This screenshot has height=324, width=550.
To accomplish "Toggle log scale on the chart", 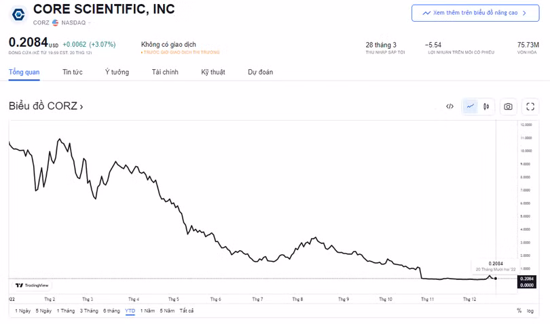I will pyautogui.click(x=530, y=310).
